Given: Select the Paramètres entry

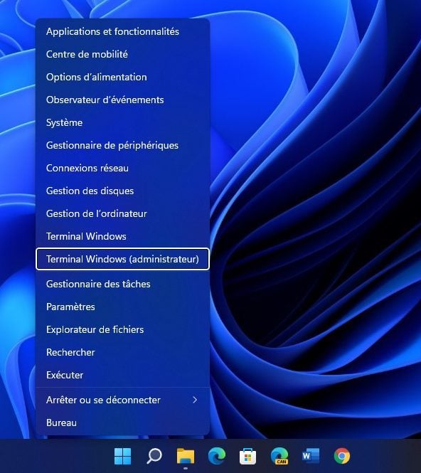Looking at the screenshot, I should pos(122,307).
